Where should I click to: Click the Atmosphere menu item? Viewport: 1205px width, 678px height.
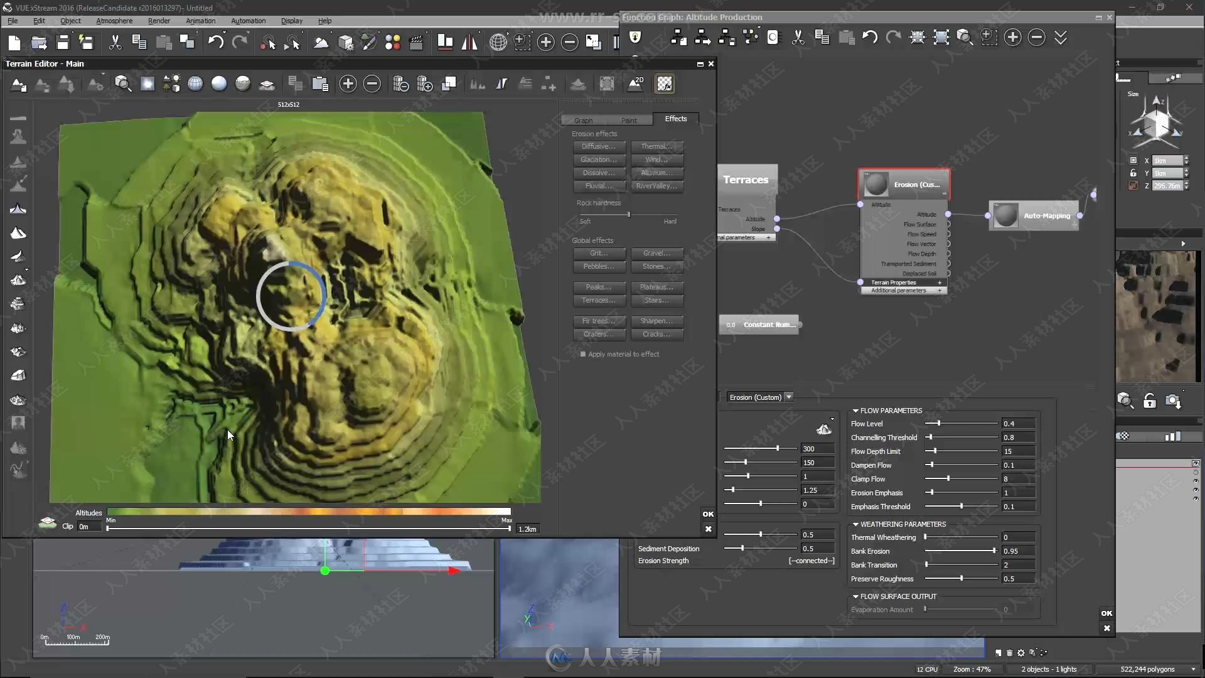click(x=114, y=20)
